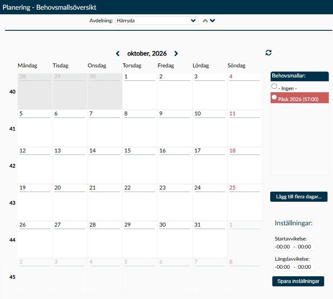
Task: Click Spara inställningar button
Action: 298,281
